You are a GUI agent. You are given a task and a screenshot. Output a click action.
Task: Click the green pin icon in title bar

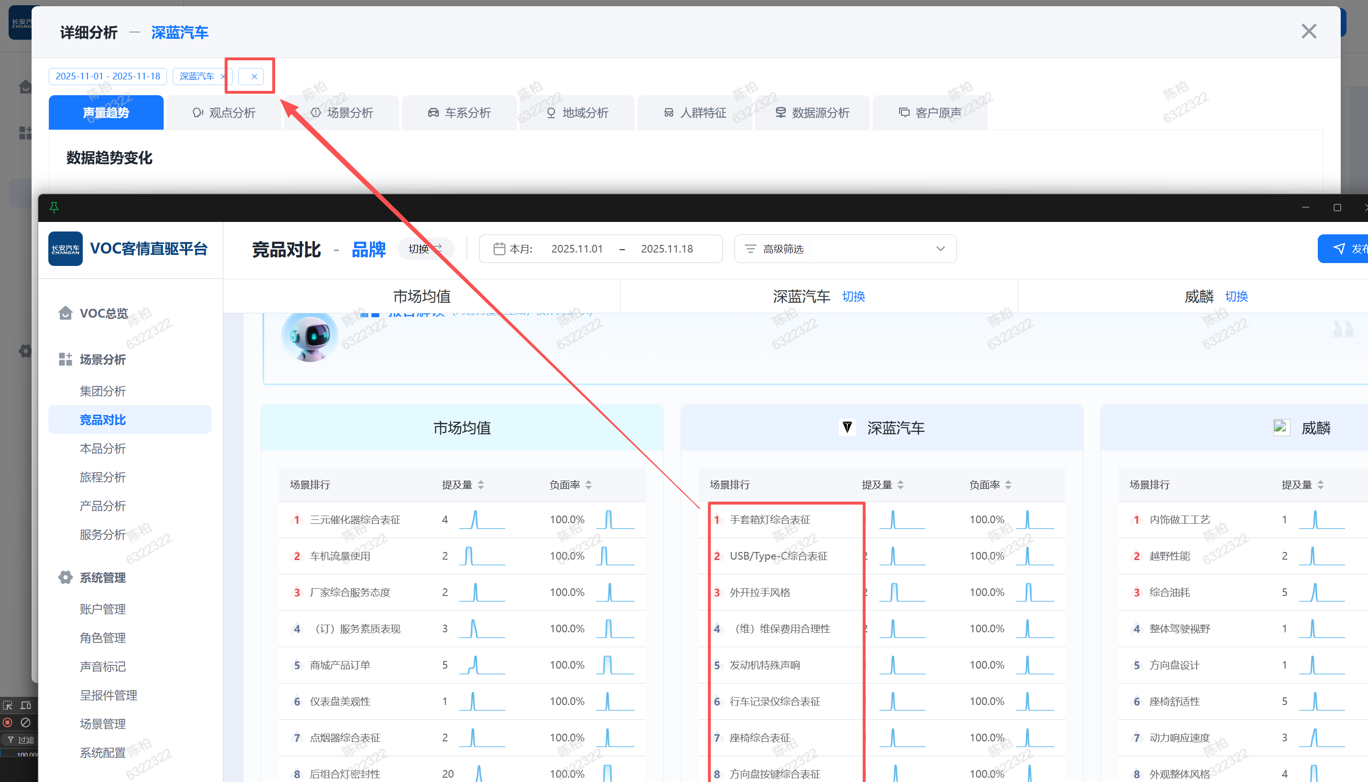[x=54, y=207]
